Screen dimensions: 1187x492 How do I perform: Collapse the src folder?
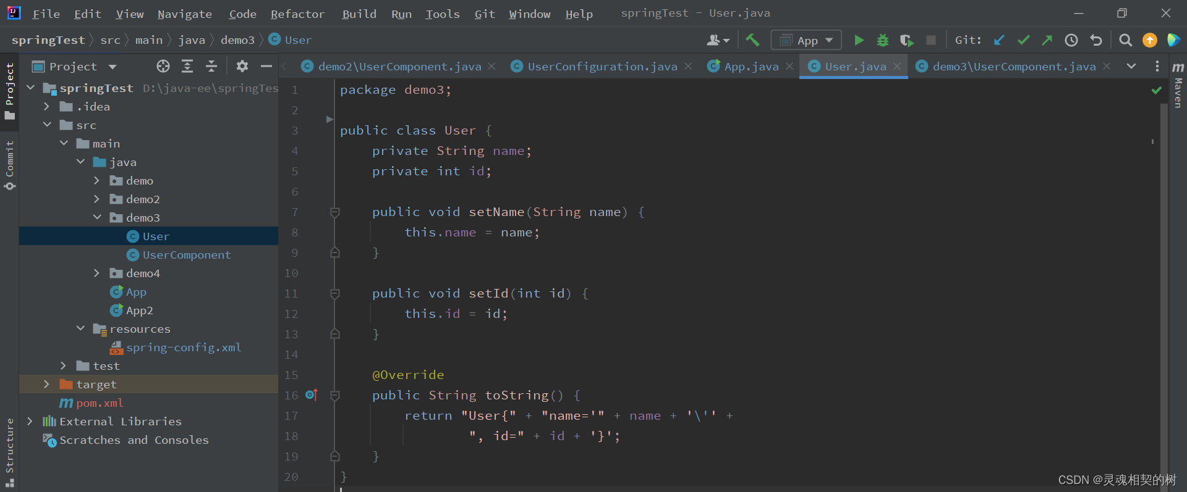[x=47, y=125]
